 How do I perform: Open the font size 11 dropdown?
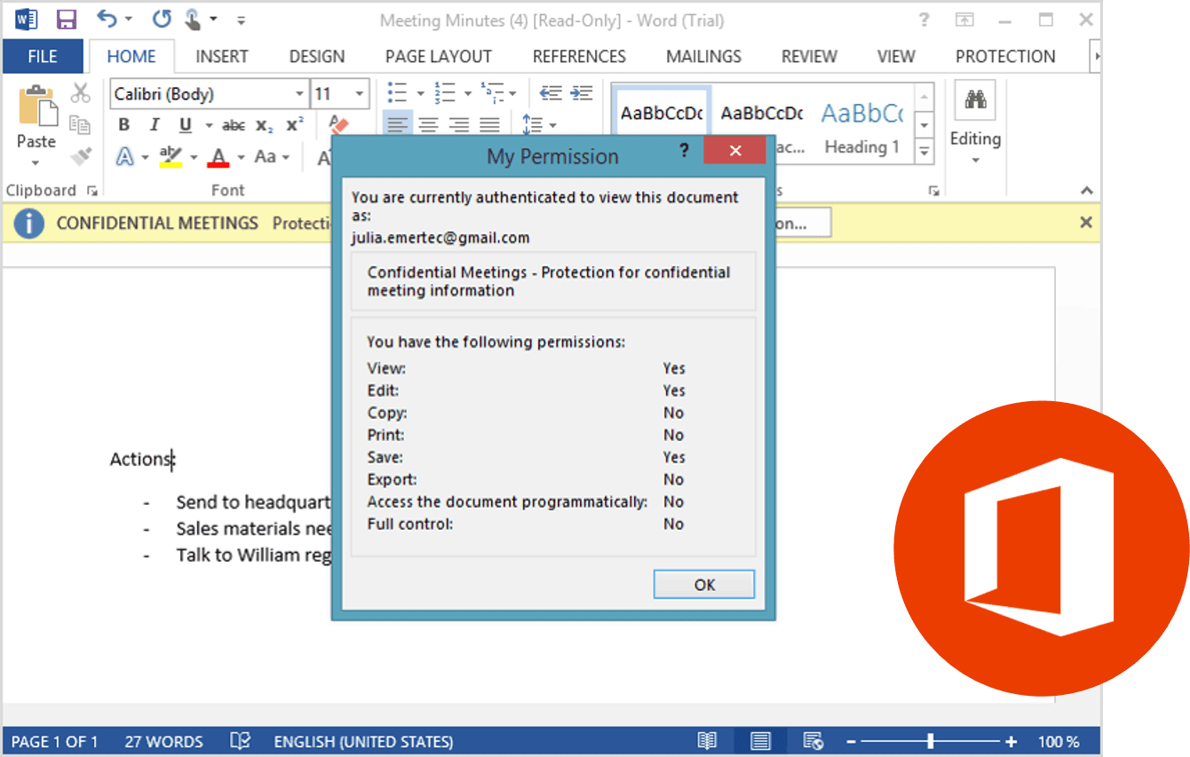[x=361, y=94]
